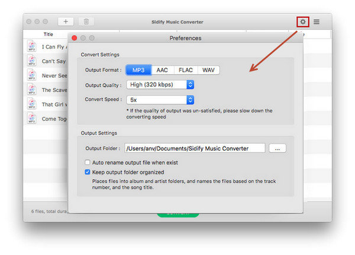Select MP3 file icon beside 'Can't Say'
The image size is (355, 255).
[x=32, y=60]
